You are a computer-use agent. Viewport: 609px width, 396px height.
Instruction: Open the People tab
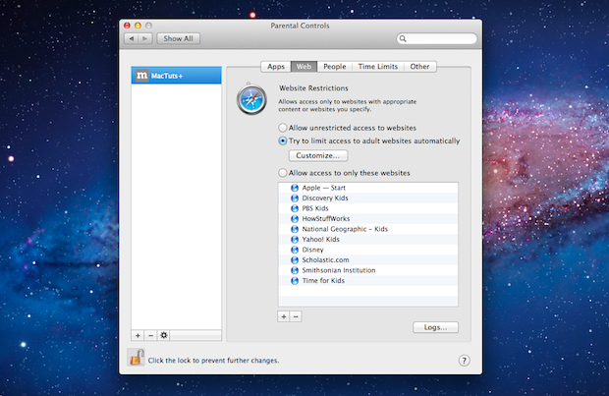point(334,67)
